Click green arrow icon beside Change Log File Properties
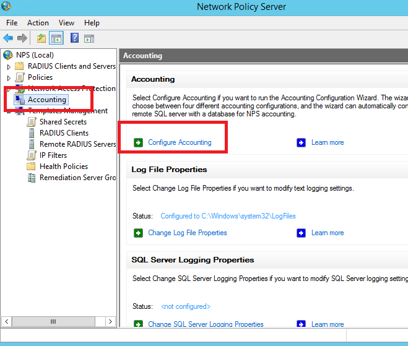Image resolution: width=408 pixels, height=346 pixels. (x=138, y=233)
